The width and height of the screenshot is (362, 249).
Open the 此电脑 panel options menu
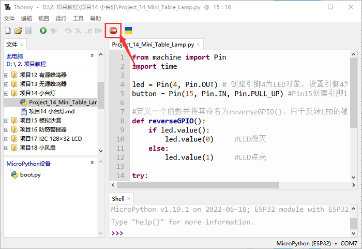tap(92, 55)
